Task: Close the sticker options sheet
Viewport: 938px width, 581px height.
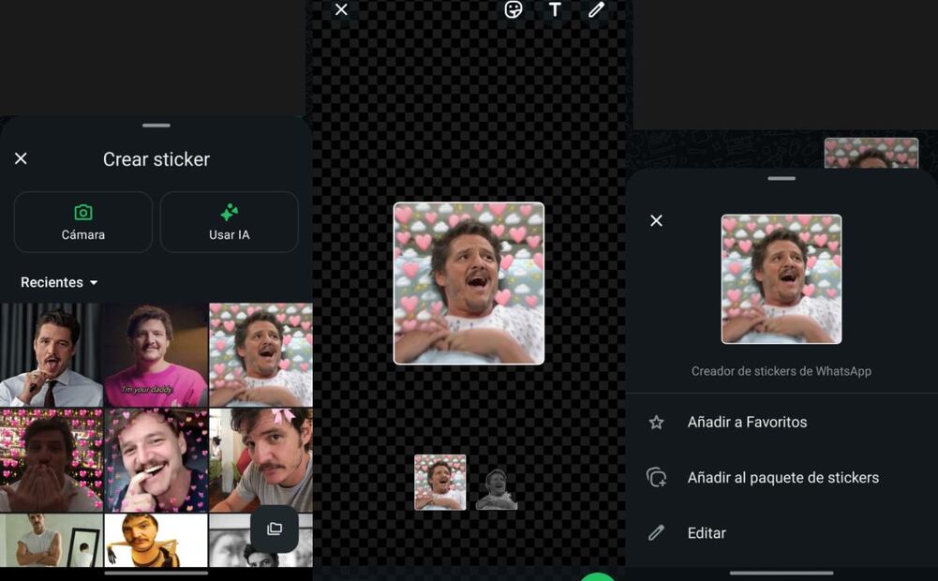Action: coord(656,221)
